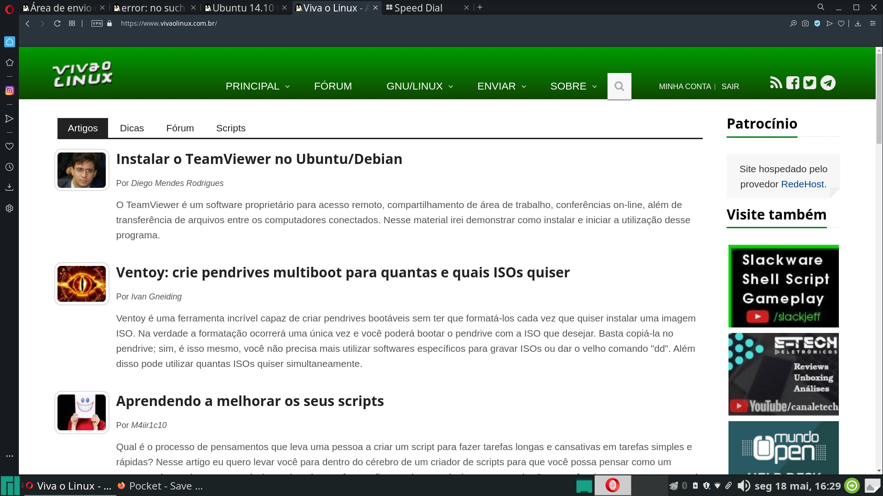Open downloads from the toolbar arrow icon
The width and height of the screenshot is (883, 496).
858,23
